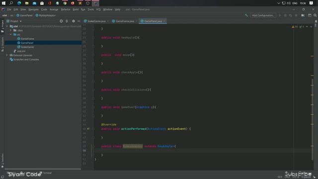Open the Window menu
The height and width of the screenshot is (179, 318).
point(107,9)
